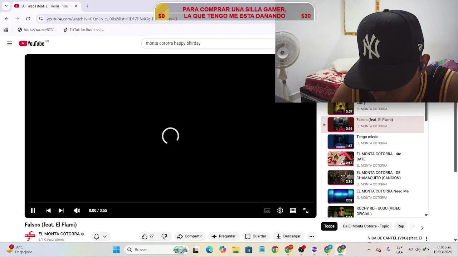Open the player settings gear
The width and height of the screenshot is (458, 257).
tap(280, 211)
